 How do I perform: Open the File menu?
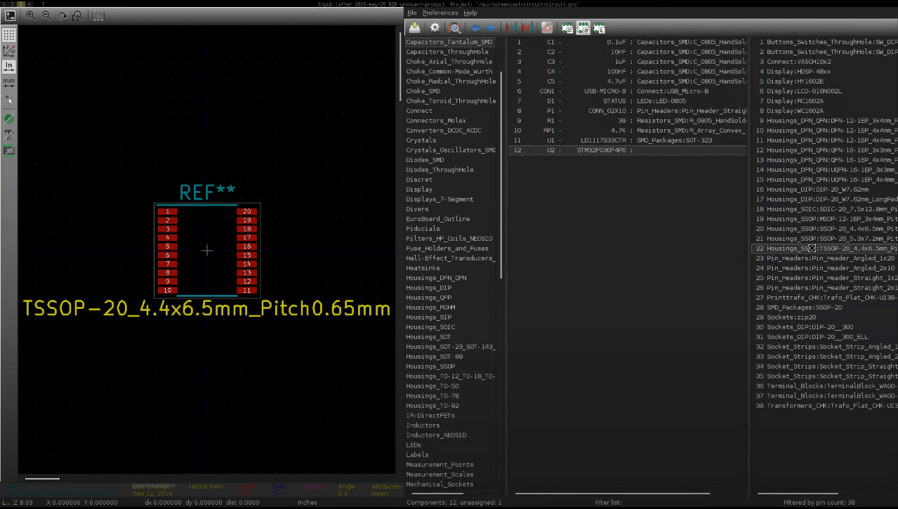412,13
